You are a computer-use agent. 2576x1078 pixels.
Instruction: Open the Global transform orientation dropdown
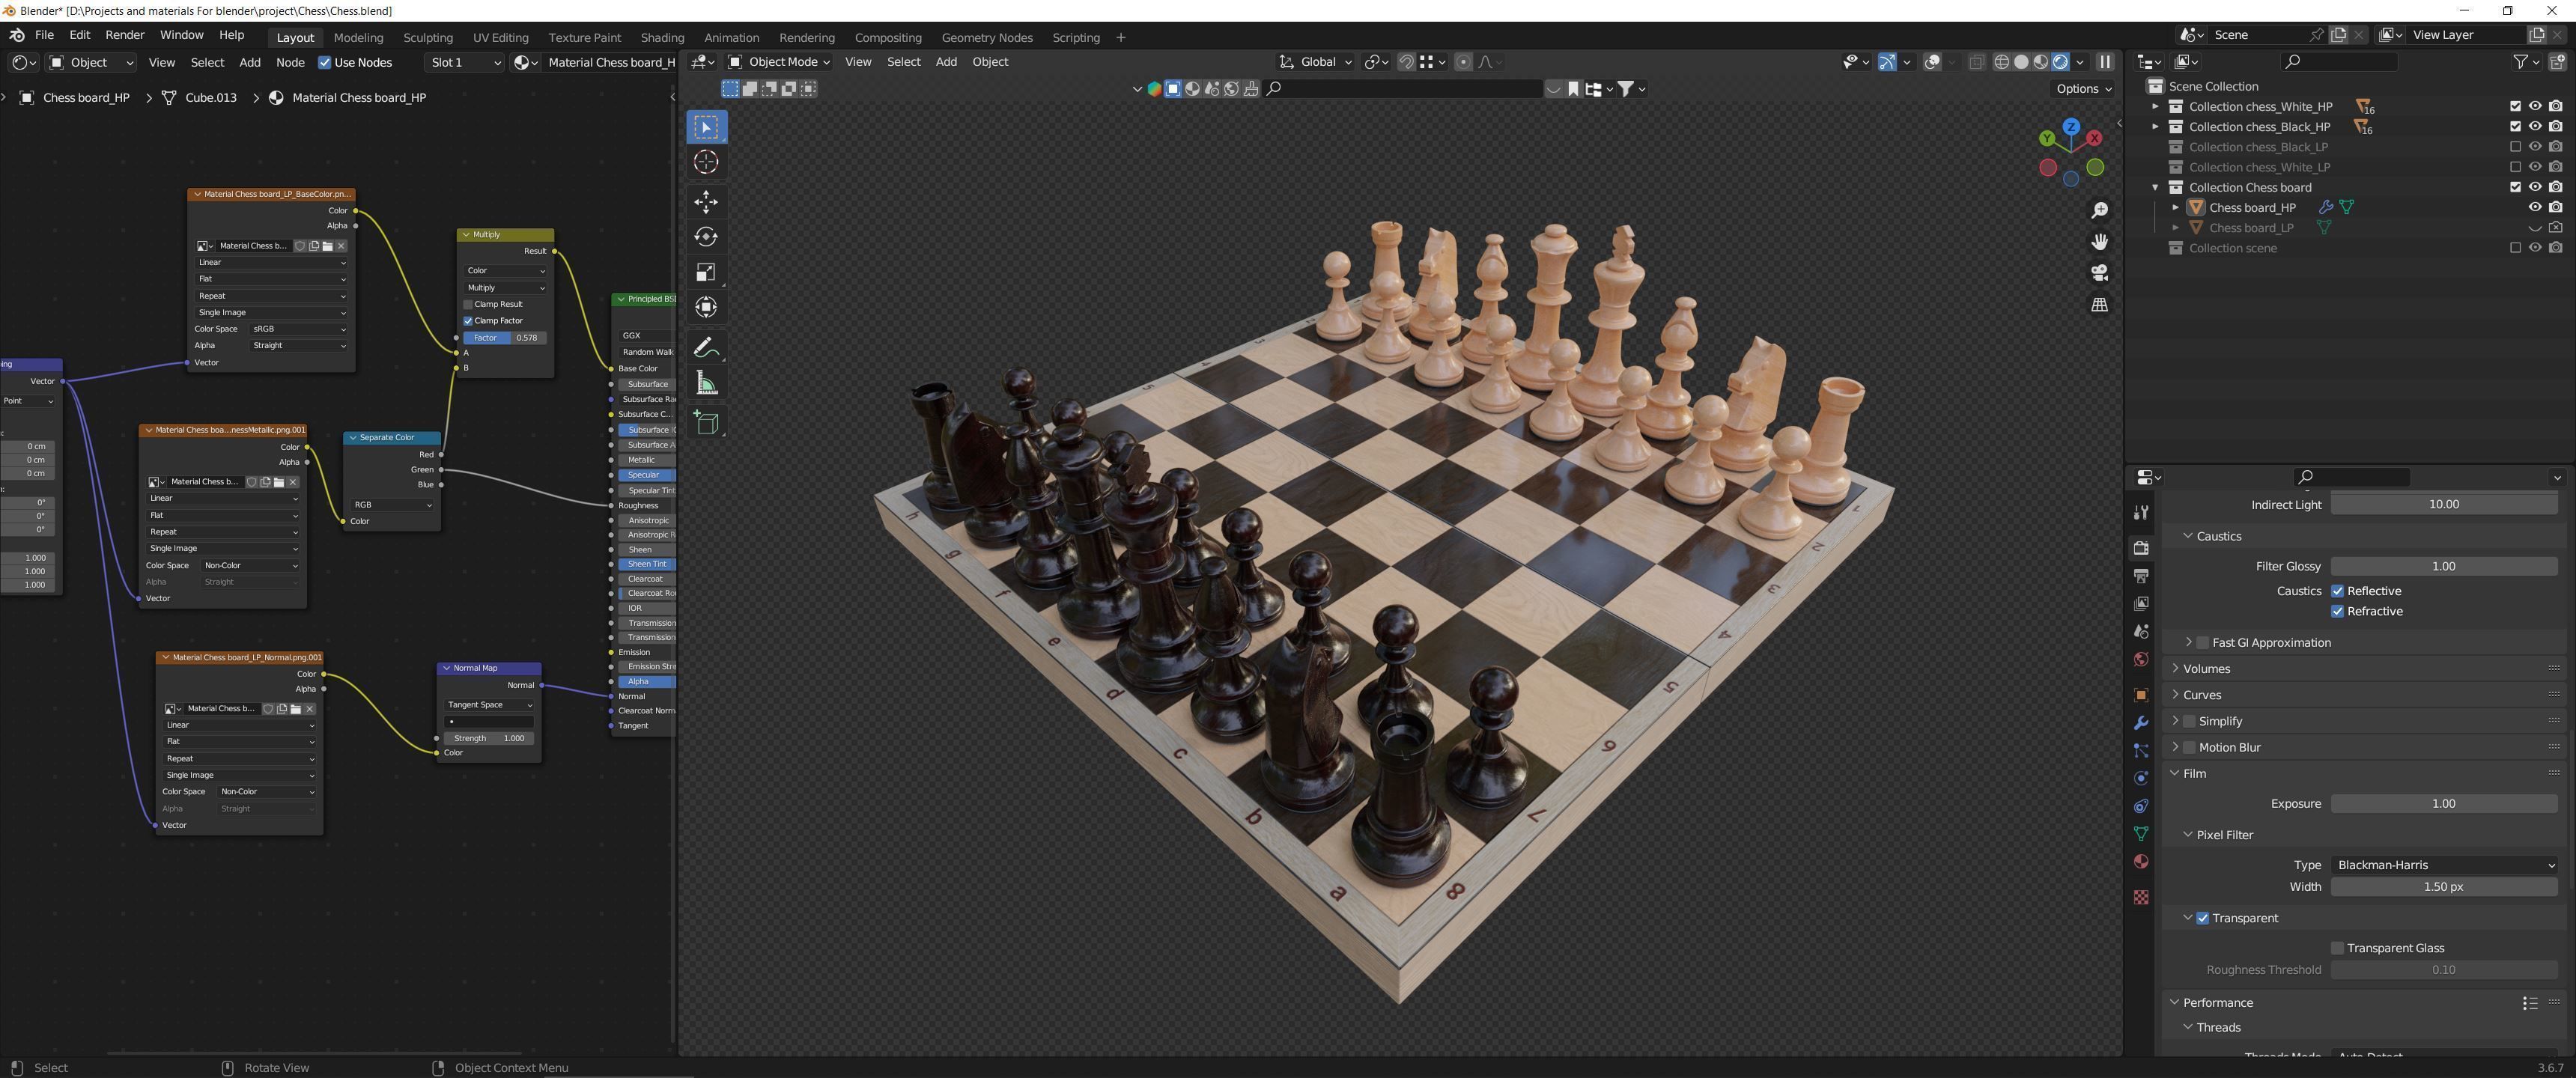pos(1316,62)
